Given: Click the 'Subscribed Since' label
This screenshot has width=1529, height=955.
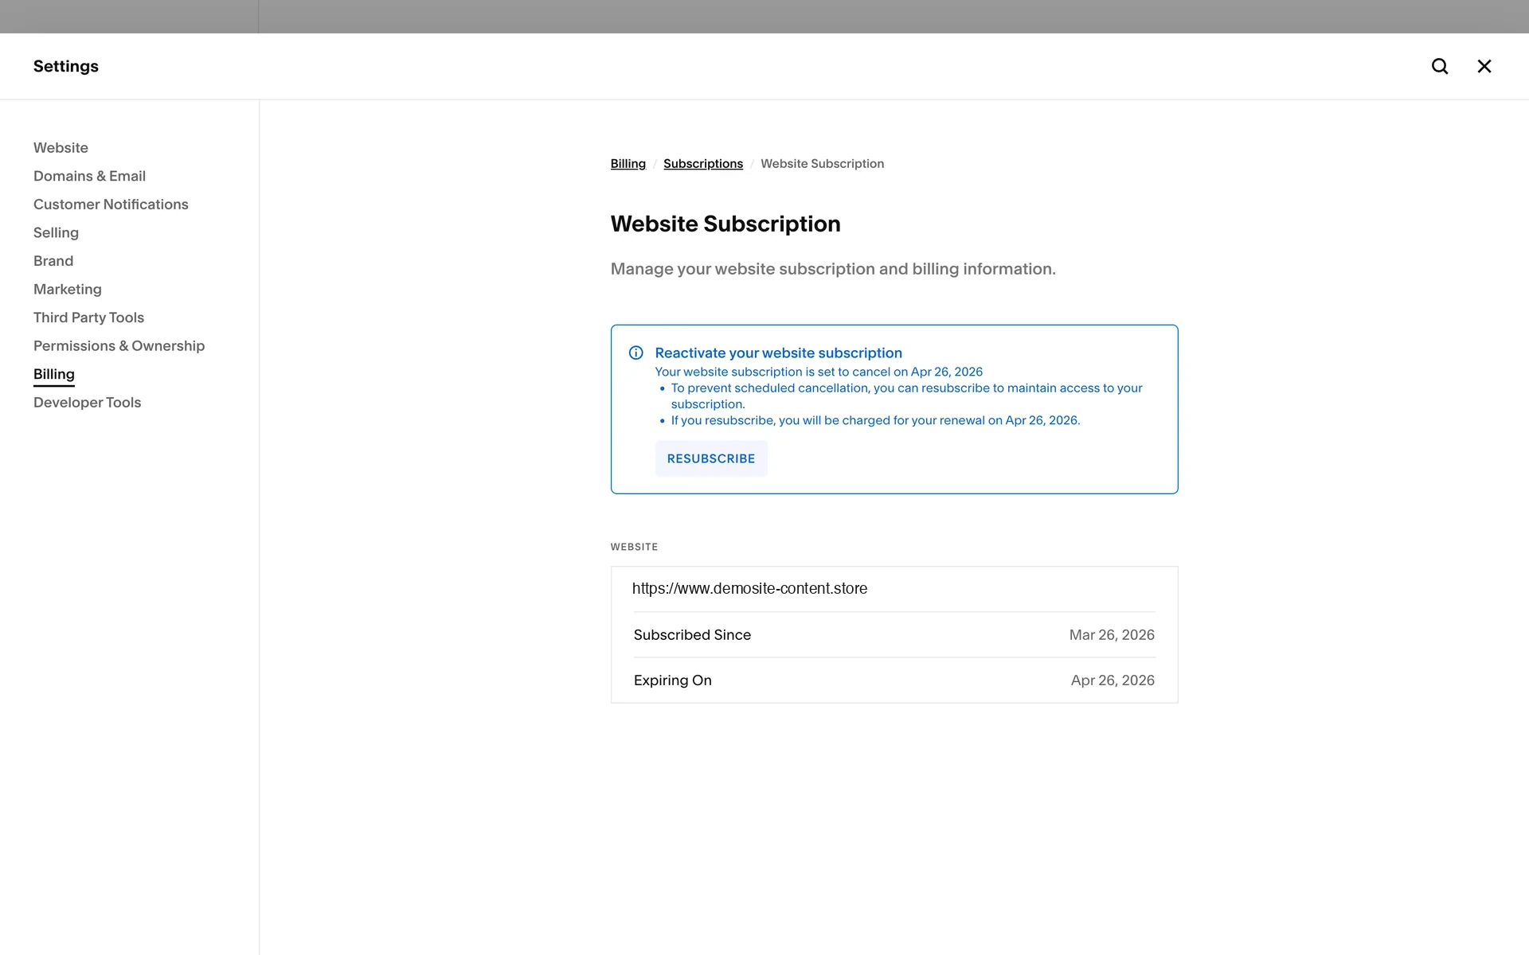Looking at the screenshot, I should 692,635.
